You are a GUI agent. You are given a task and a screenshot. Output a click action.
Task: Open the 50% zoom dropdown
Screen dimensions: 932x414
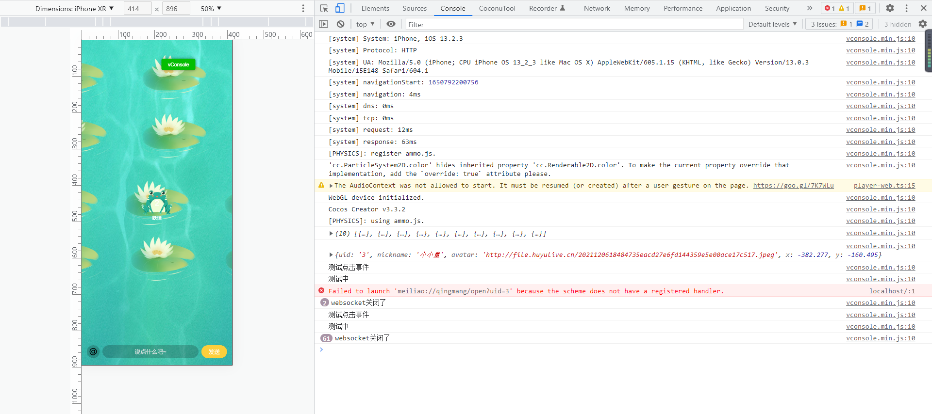[x=211, y=9]
